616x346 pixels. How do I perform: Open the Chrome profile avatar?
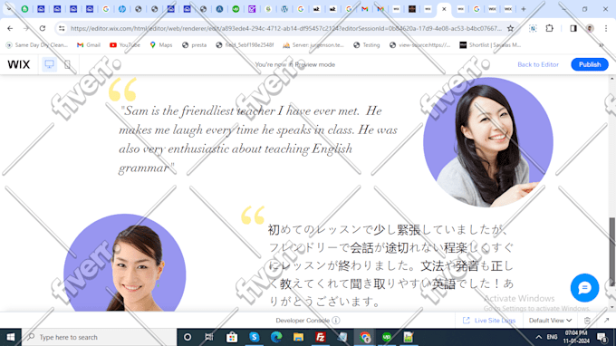590,28
